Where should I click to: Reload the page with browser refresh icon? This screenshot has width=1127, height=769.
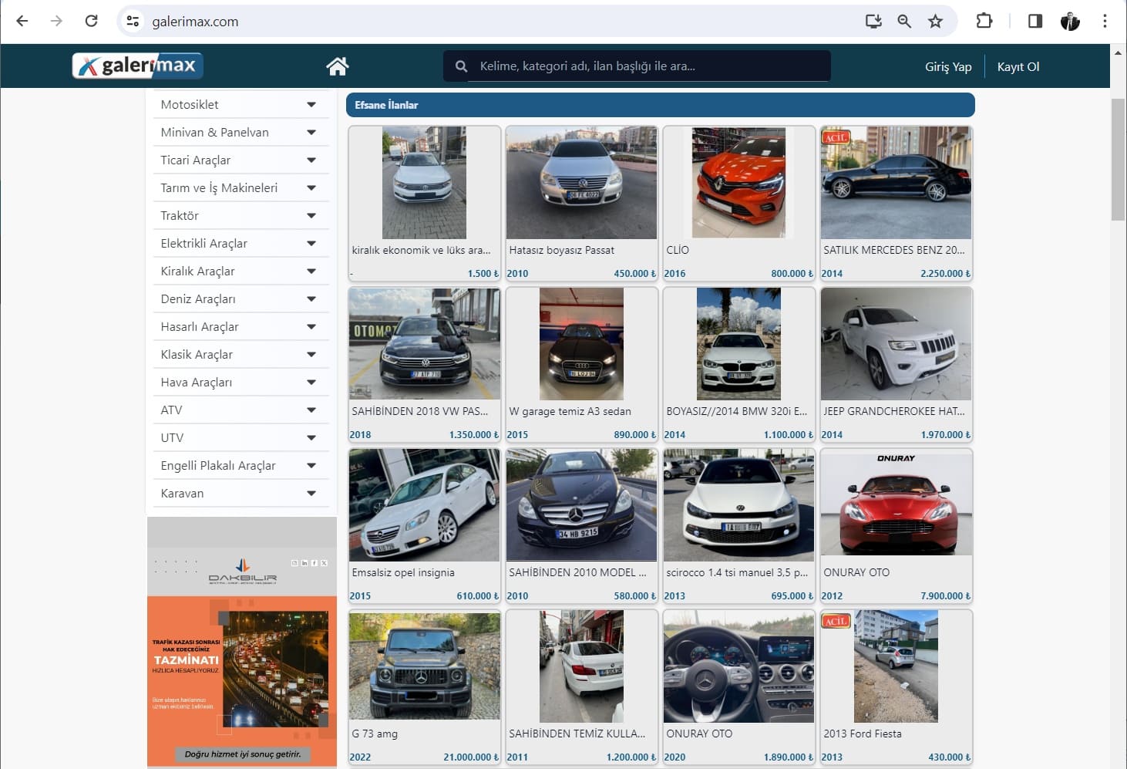pyautogui.click(x=91, y=21)
